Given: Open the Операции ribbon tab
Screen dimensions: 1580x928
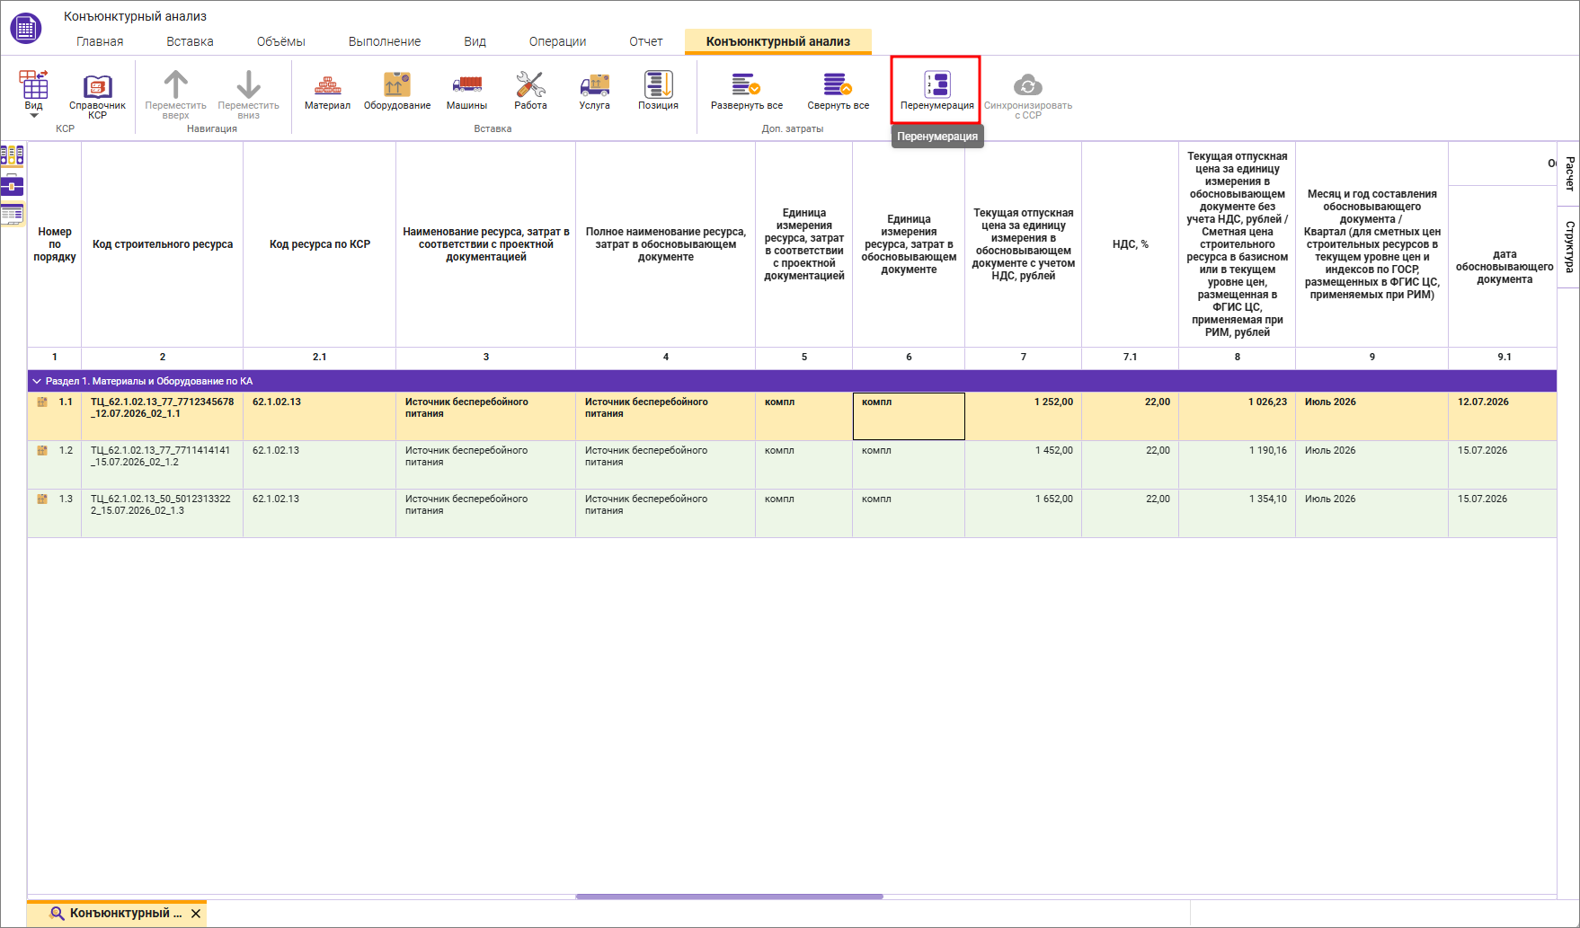Looking at the screenshot, I should [x=557, y=41].
